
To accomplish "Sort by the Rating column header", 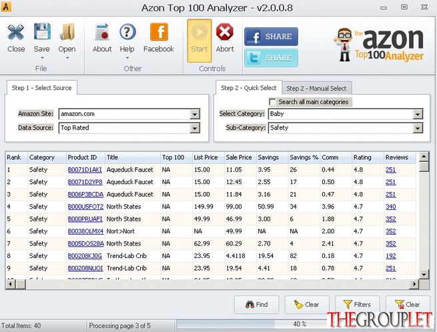I will click(368, 157).
